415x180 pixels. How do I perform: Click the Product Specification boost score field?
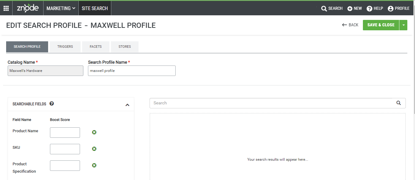point(65,166)
